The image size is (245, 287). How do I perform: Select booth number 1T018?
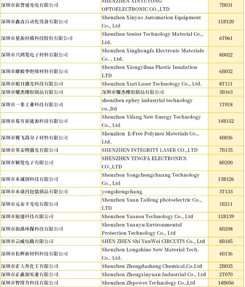226,104
